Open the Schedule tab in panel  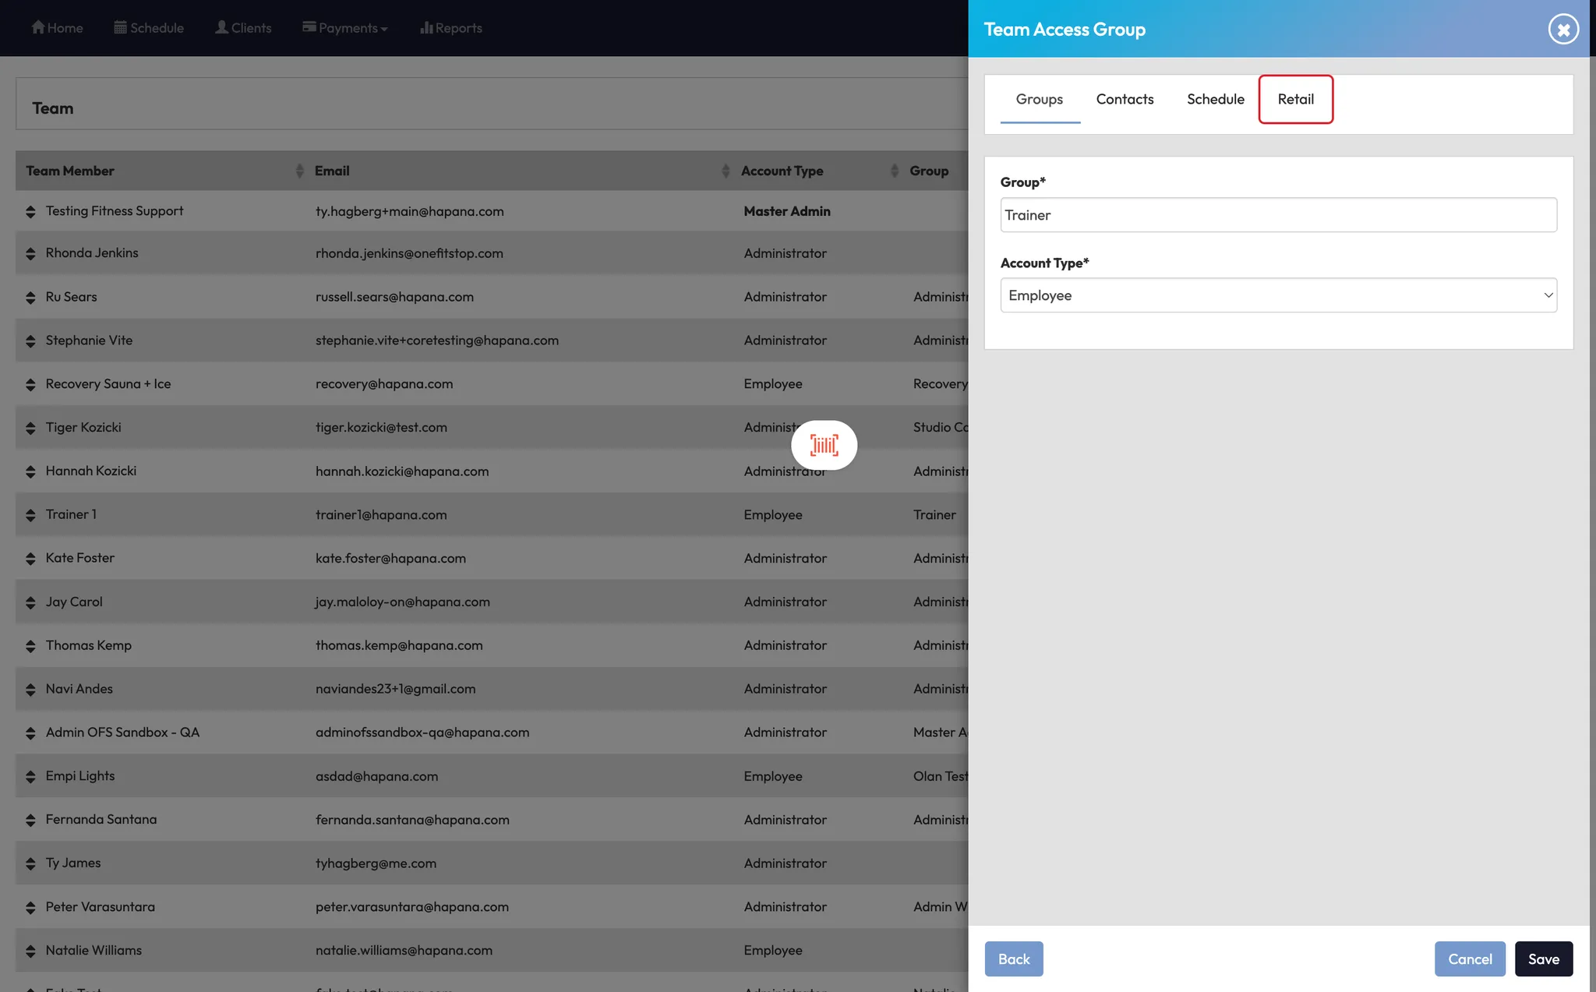1215,99
